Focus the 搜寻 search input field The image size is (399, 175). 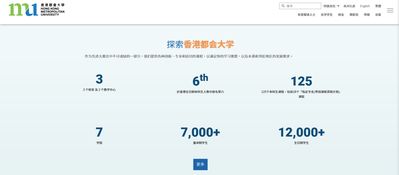pos(300,6)
